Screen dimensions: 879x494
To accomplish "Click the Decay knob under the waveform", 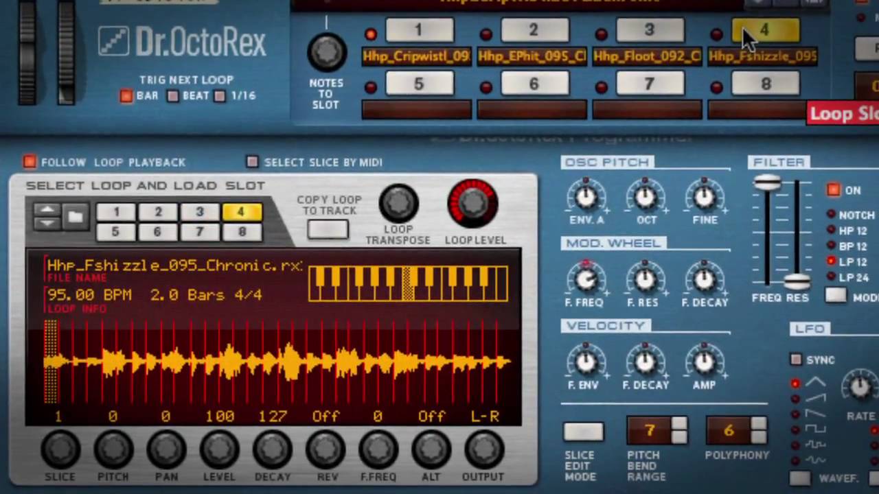I will pyautogui.click(x=272, y=449).
